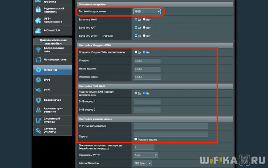Screen dimensions: 268x168
Task: Open Internet Detection dropdown (PPP Echo)
Action: click(x=142, y=163)
